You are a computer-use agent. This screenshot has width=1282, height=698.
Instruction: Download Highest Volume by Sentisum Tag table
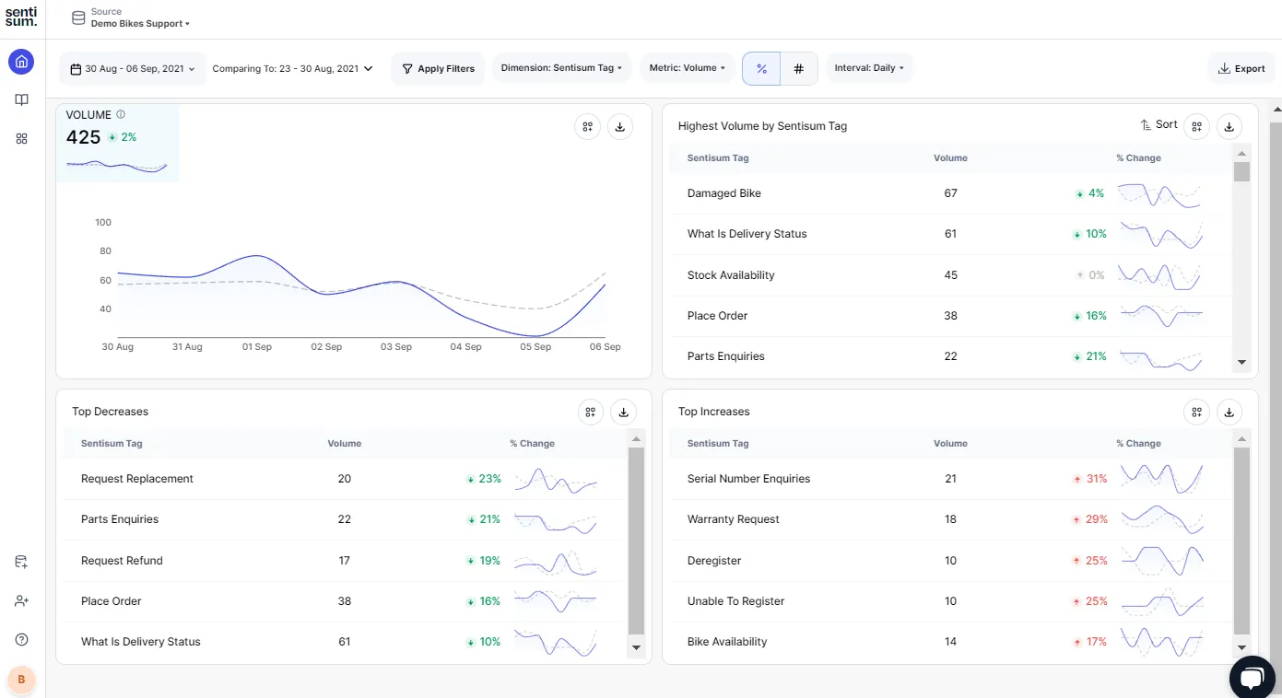pyautogui.click(x=1229, y=127)
